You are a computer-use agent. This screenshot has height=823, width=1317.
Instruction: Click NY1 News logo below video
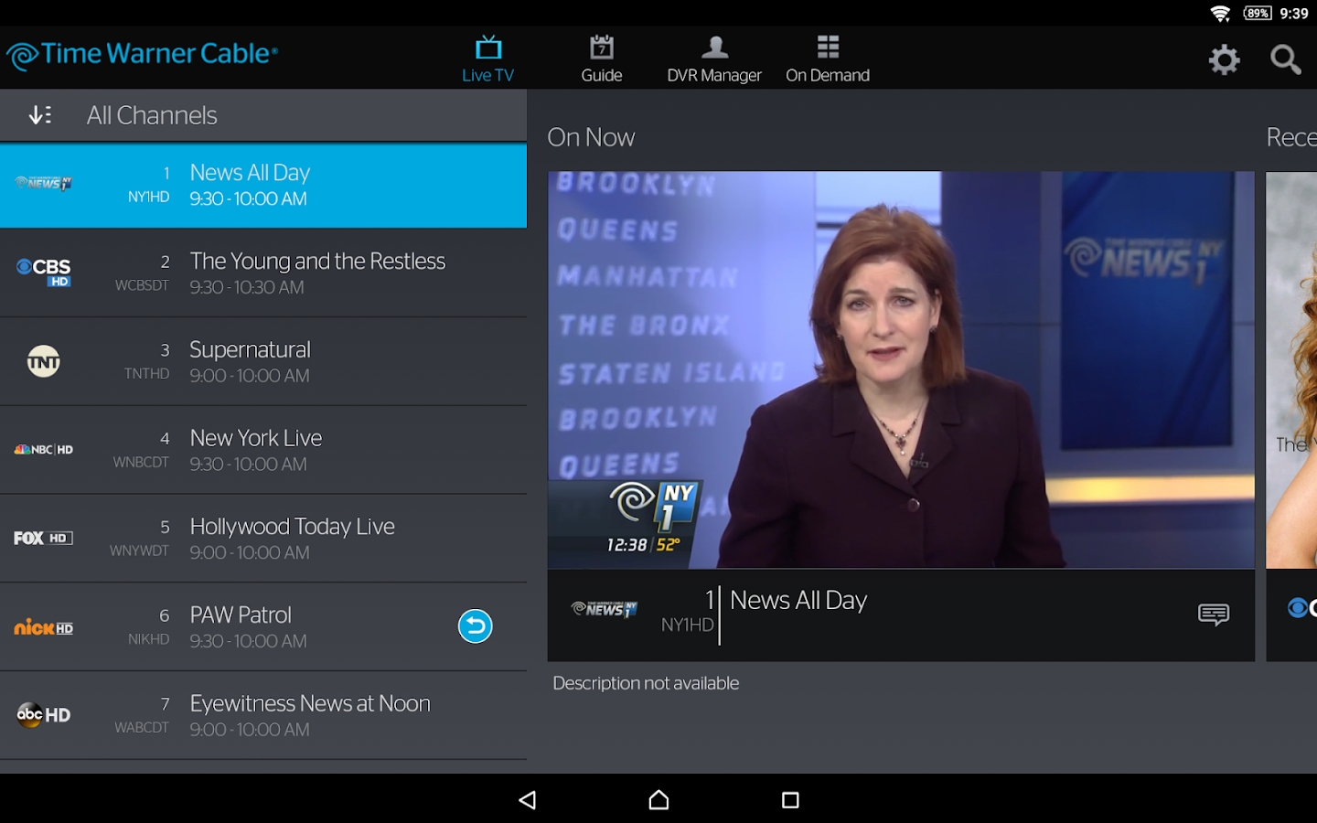point(605,609)
